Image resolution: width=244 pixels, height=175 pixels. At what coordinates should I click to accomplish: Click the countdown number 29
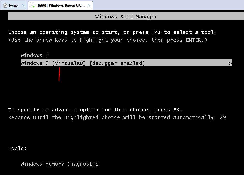[223, 117]
